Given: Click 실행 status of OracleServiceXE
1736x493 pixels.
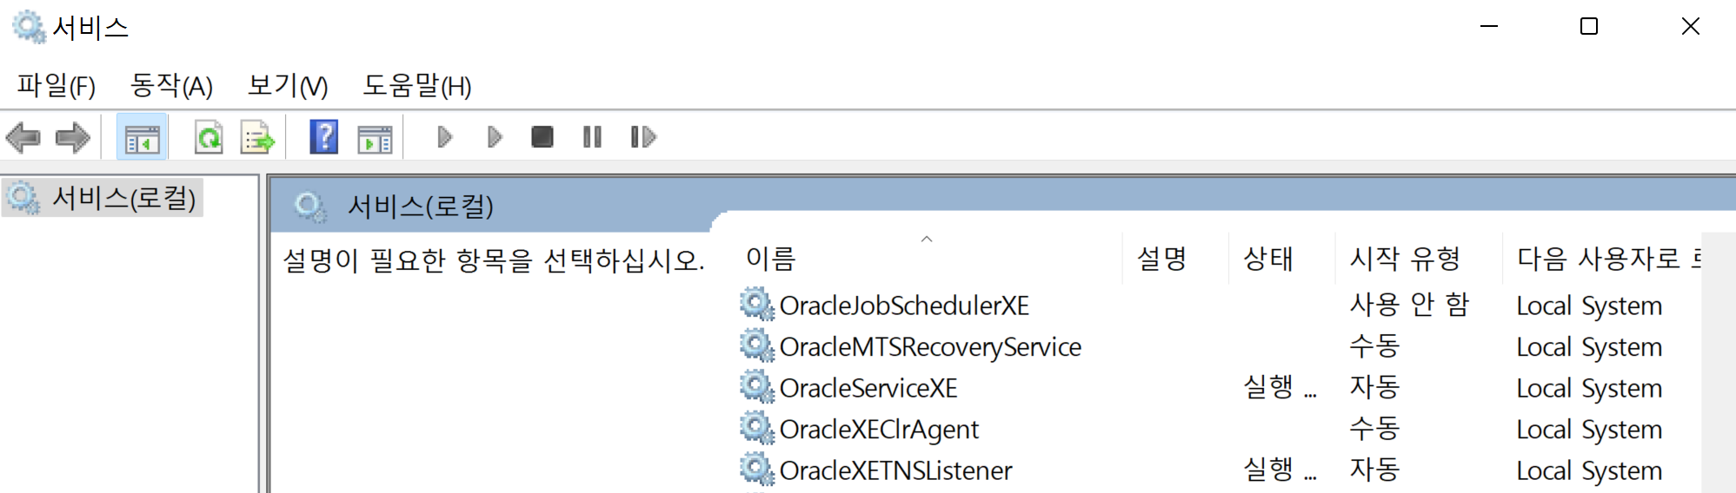Looking at the screenshot, I should tap(1280, 387).
